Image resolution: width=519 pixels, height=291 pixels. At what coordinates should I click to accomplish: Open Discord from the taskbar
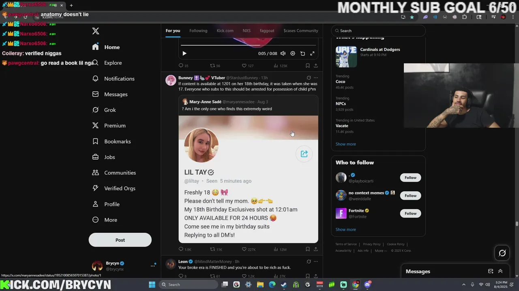point(367,285)
